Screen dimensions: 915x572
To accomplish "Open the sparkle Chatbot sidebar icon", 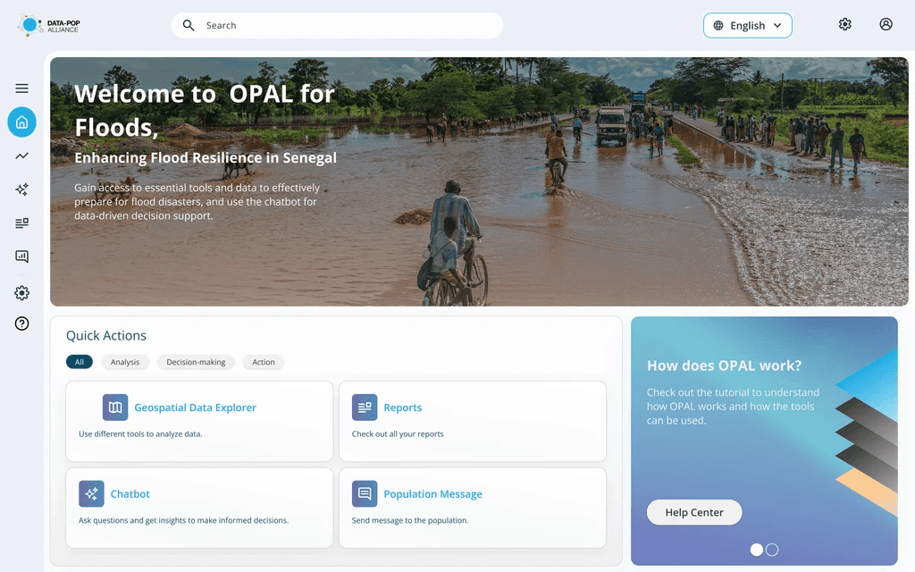I will point(21,189).
